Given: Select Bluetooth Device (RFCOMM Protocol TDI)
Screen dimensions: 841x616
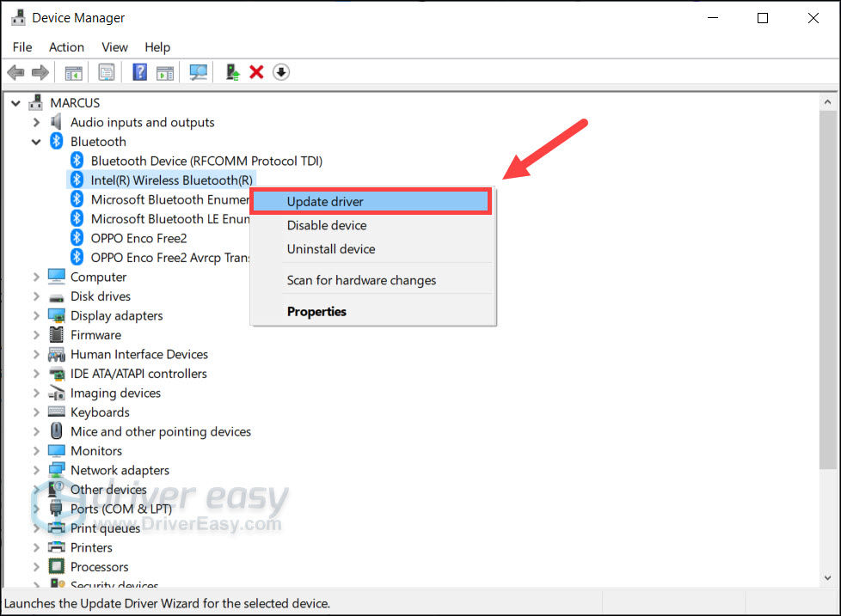Looking at the screenshot, I should (x=206, y=161).
